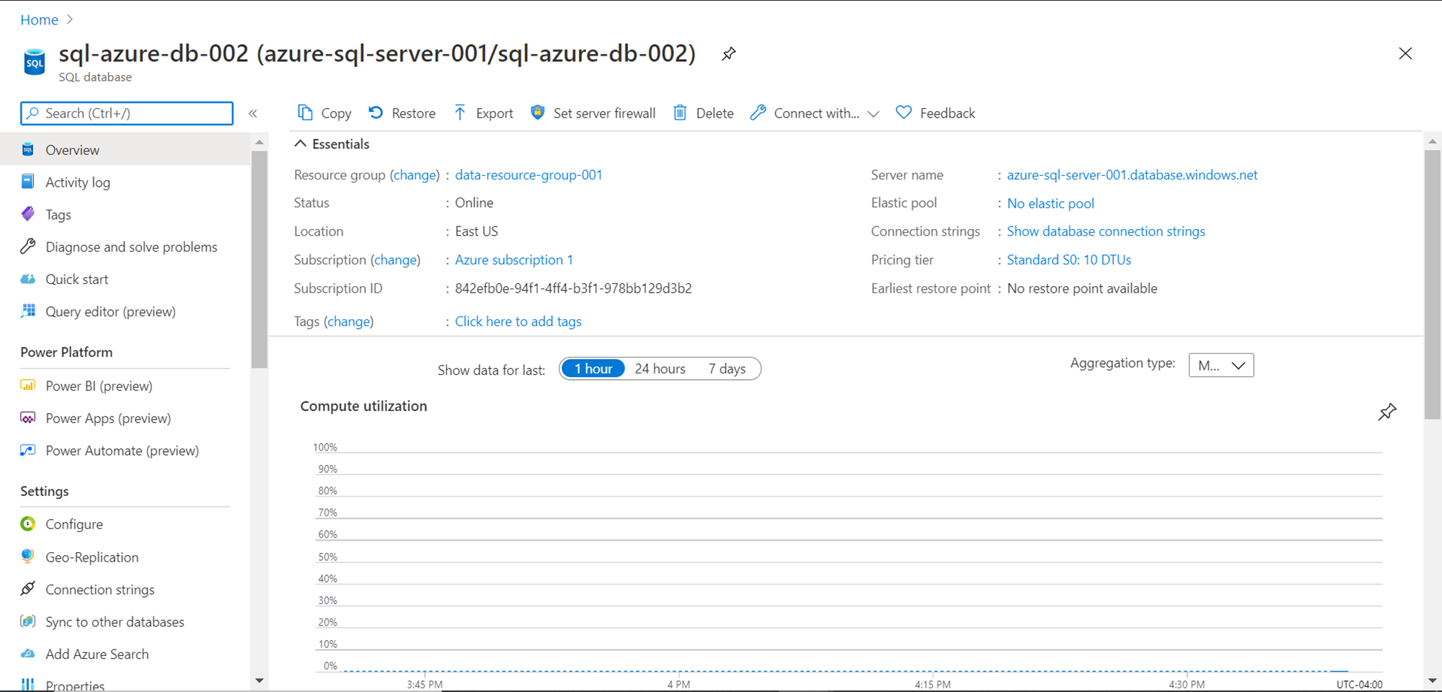Collapse the left navigation menu
This screenshot has width=1442, height=692.
tap(253, 113)
